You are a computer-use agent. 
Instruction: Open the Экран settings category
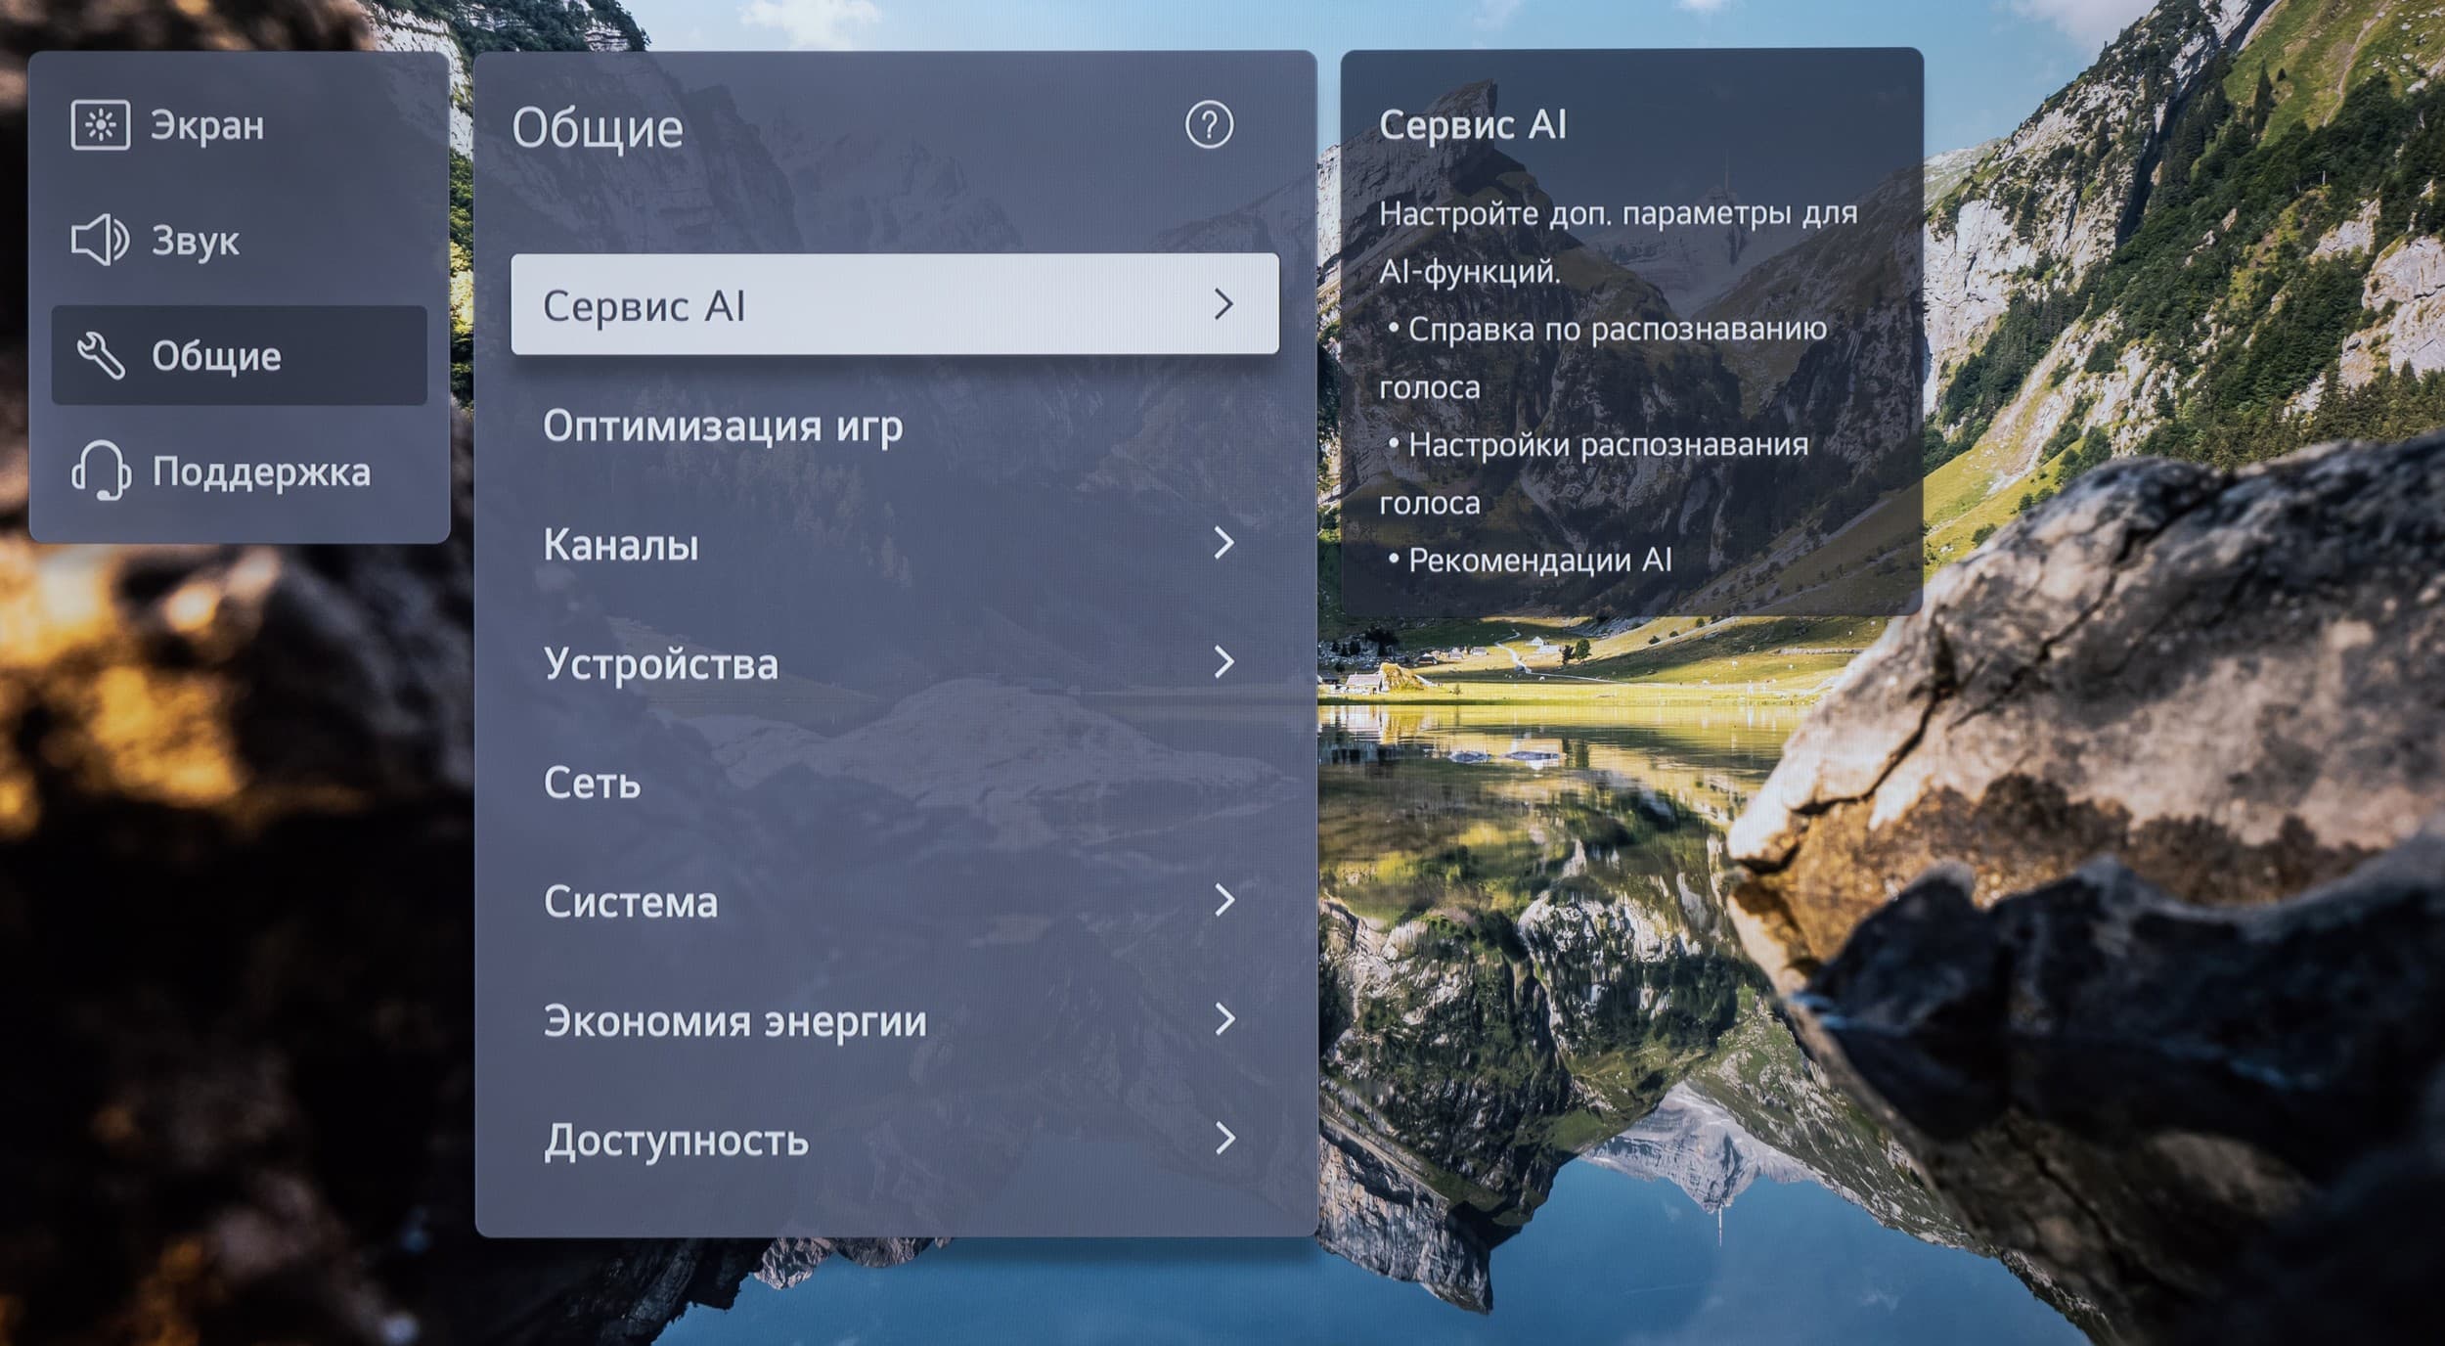207,126
